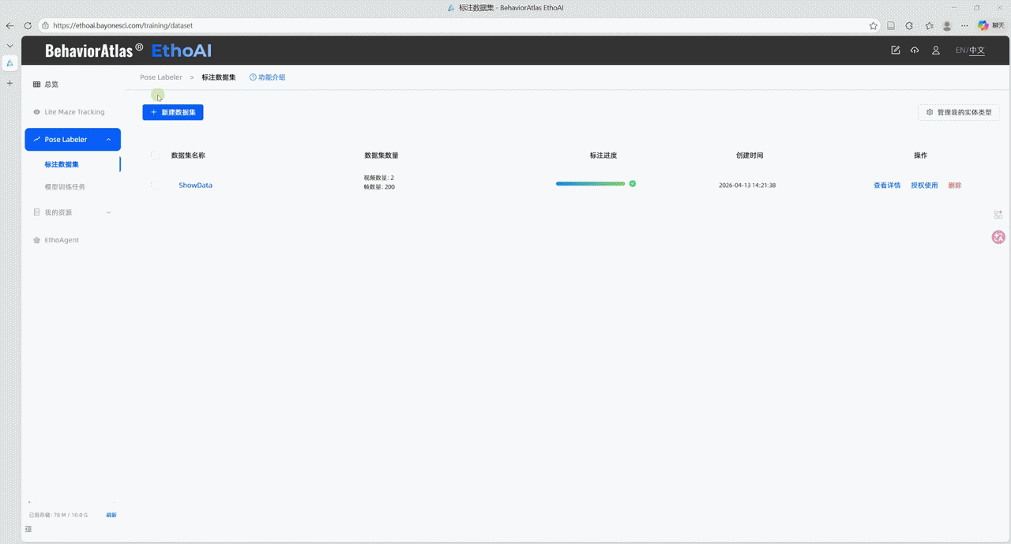Click the floating pink assistant icon at right edge

click(998, 237)
